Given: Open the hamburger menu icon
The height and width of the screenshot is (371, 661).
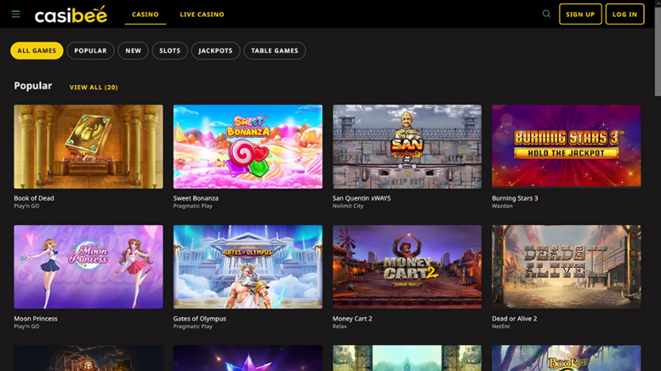Looking at the screenshot, I should pos(16,14).
